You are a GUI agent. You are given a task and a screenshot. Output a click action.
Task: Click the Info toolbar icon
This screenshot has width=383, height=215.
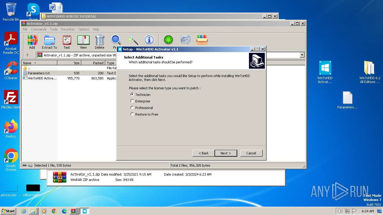(149, 40)
